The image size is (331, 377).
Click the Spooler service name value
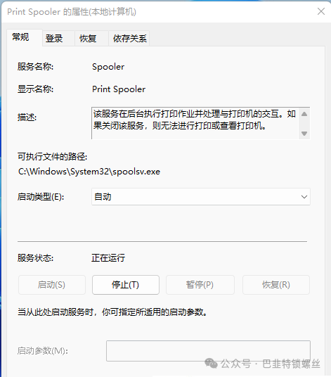point(108,67)
